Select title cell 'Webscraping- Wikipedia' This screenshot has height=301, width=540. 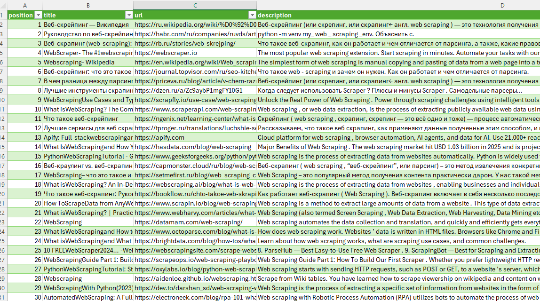88,63
